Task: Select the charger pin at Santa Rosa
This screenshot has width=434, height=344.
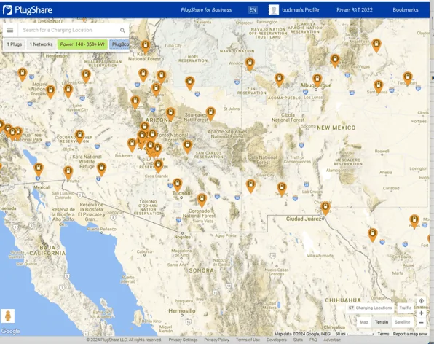Action: [379, 86]
